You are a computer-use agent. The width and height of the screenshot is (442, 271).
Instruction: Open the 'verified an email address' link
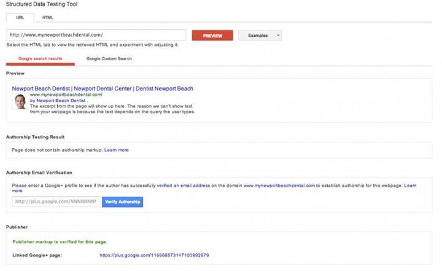click(183, 186)
